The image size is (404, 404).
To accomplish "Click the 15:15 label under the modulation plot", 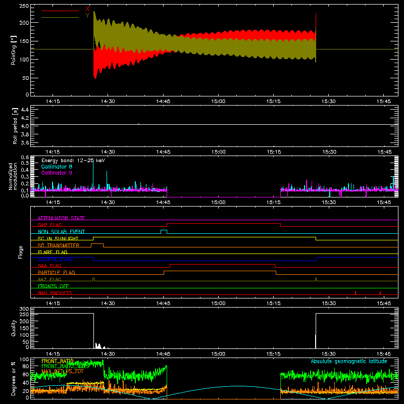I will (273, 203).
